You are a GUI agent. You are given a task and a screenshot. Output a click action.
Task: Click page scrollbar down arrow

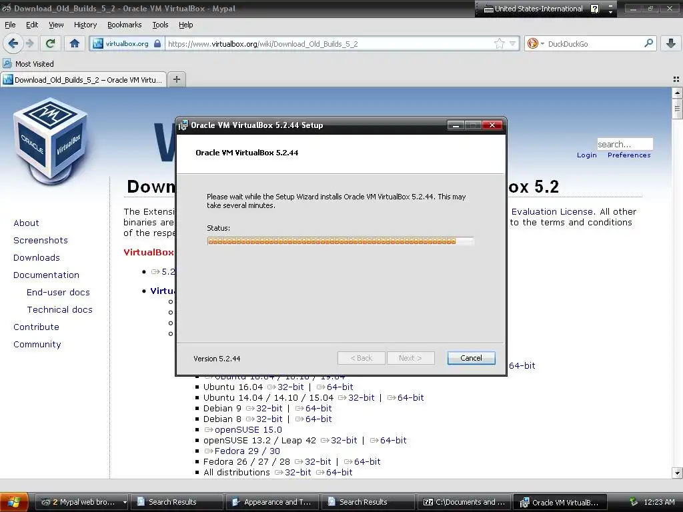point(677,473)
